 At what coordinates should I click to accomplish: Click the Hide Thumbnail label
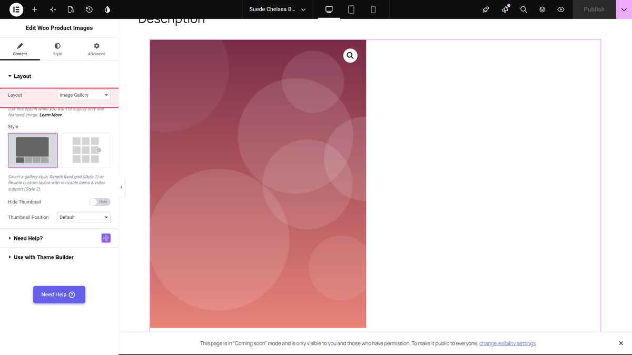[24, 202]
